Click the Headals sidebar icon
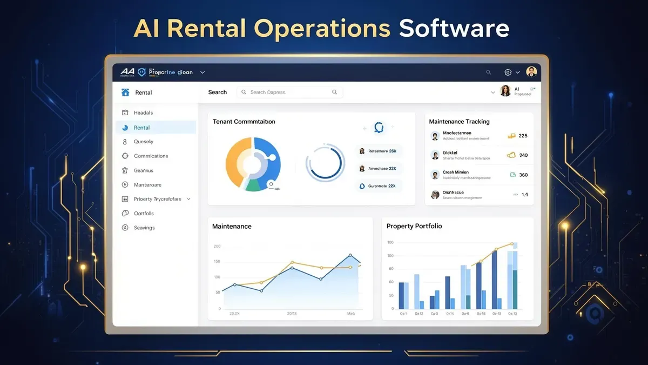The image size is (648, 365). 124,112
